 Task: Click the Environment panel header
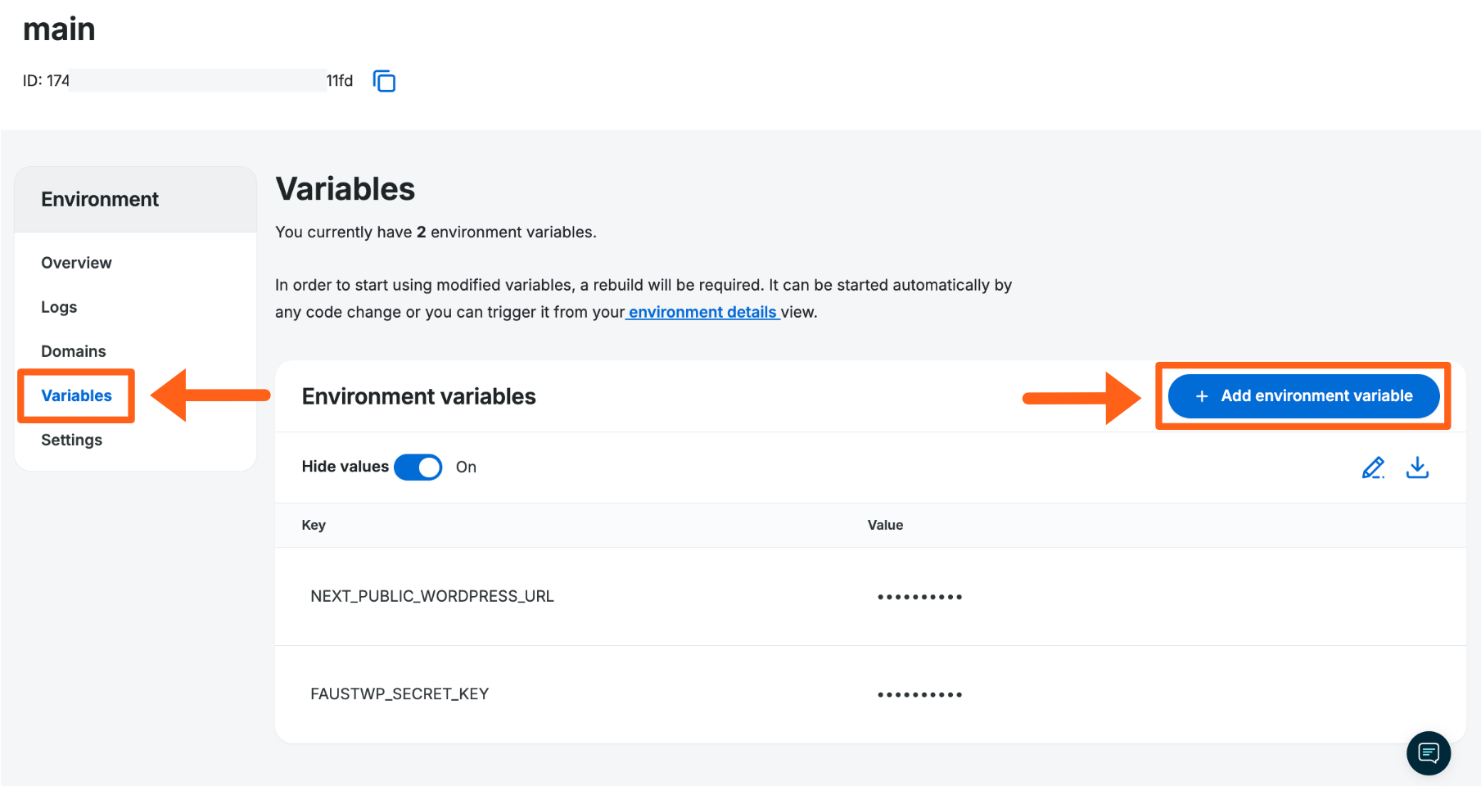point(100,198)
